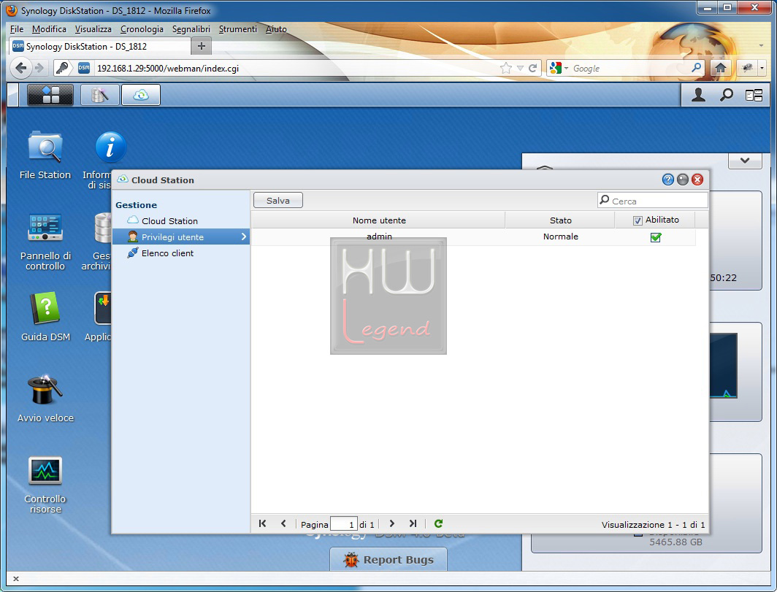Go to last page of user list
This screenshot has width=777, height=592.
tap(413, 523)
